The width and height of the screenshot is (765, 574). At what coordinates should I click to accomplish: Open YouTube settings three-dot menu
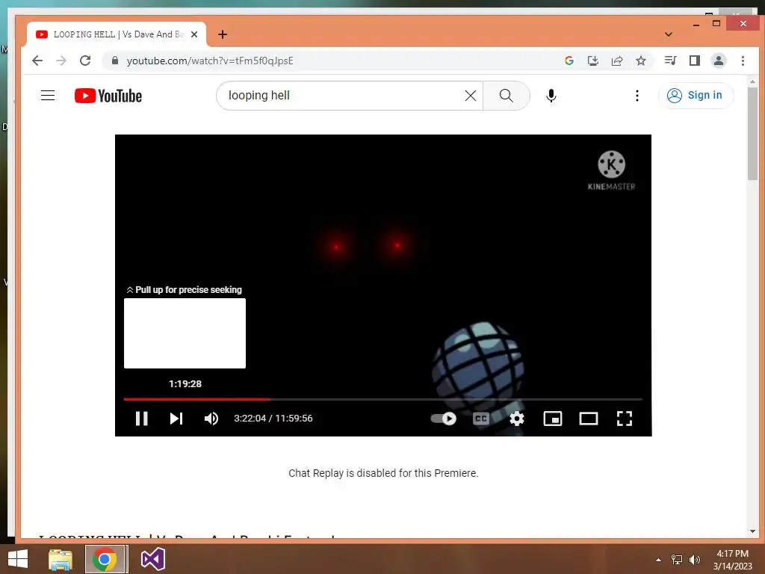tap(637, 96)
